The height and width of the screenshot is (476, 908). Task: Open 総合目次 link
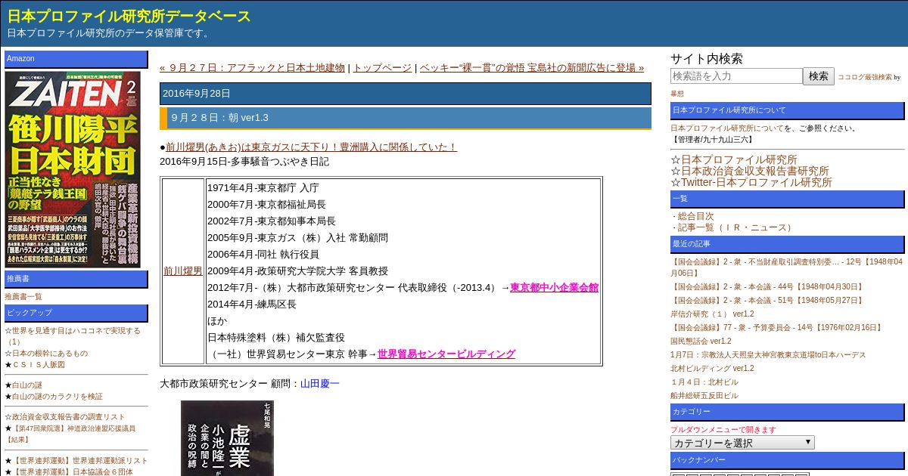point(696,216)
